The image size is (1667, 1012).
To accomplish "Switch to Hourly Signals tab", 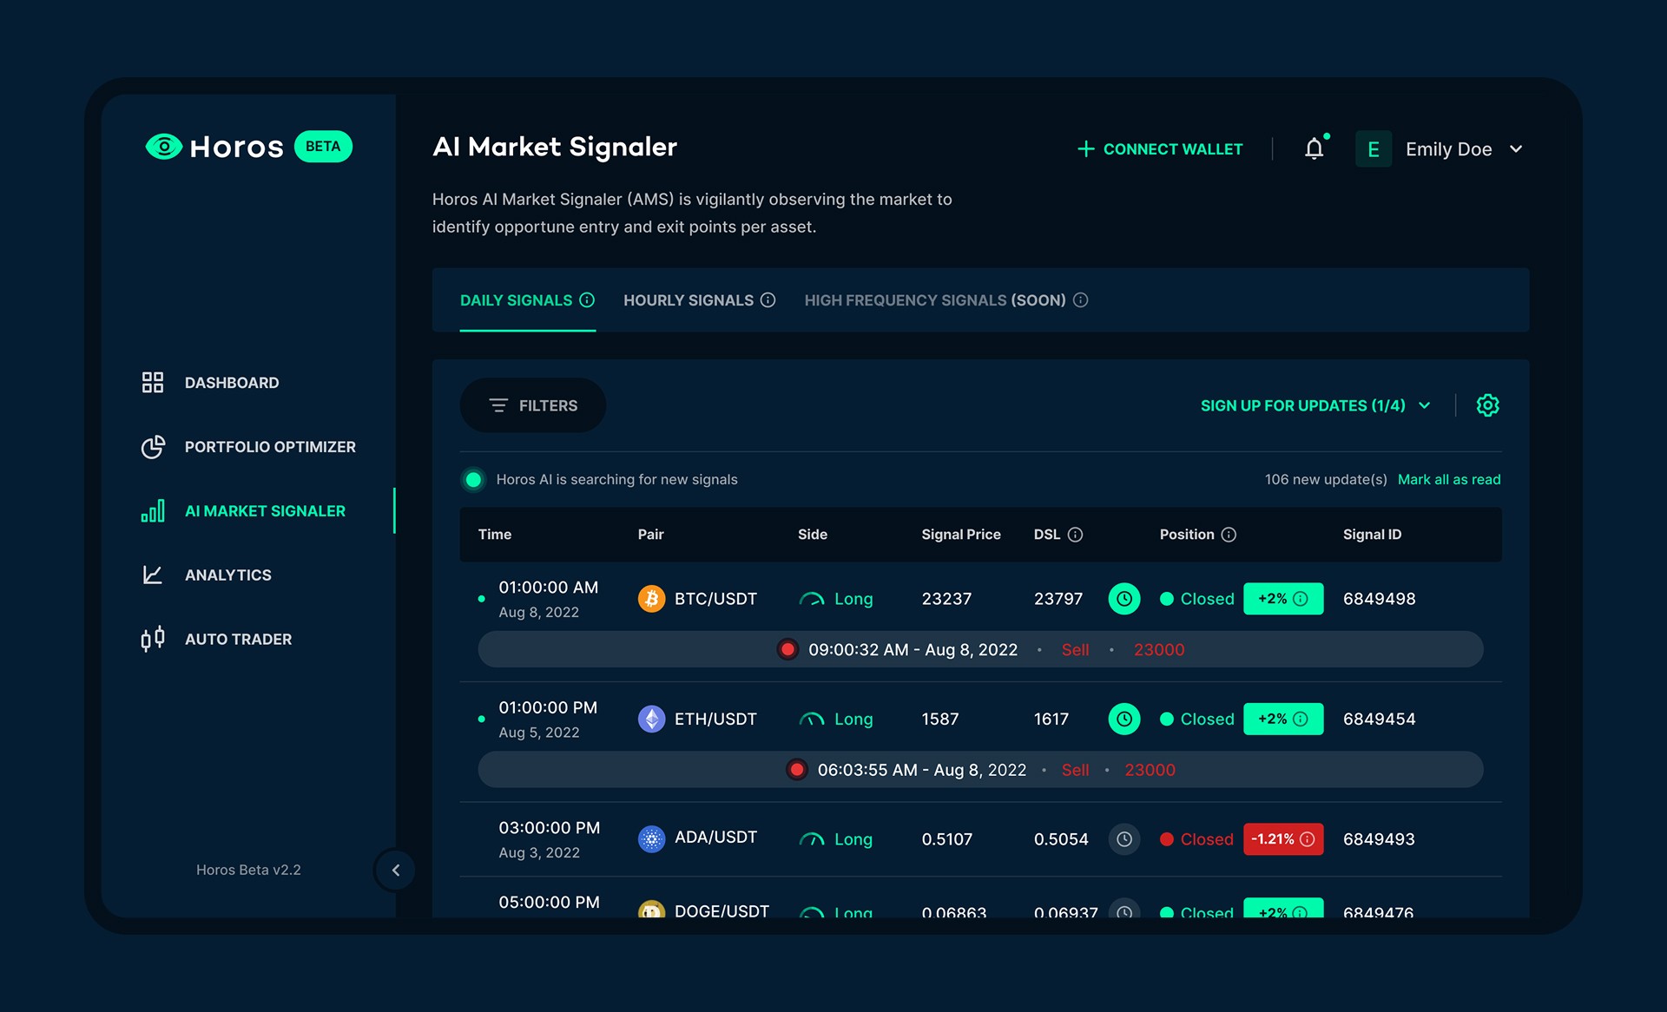I will 689,300.
